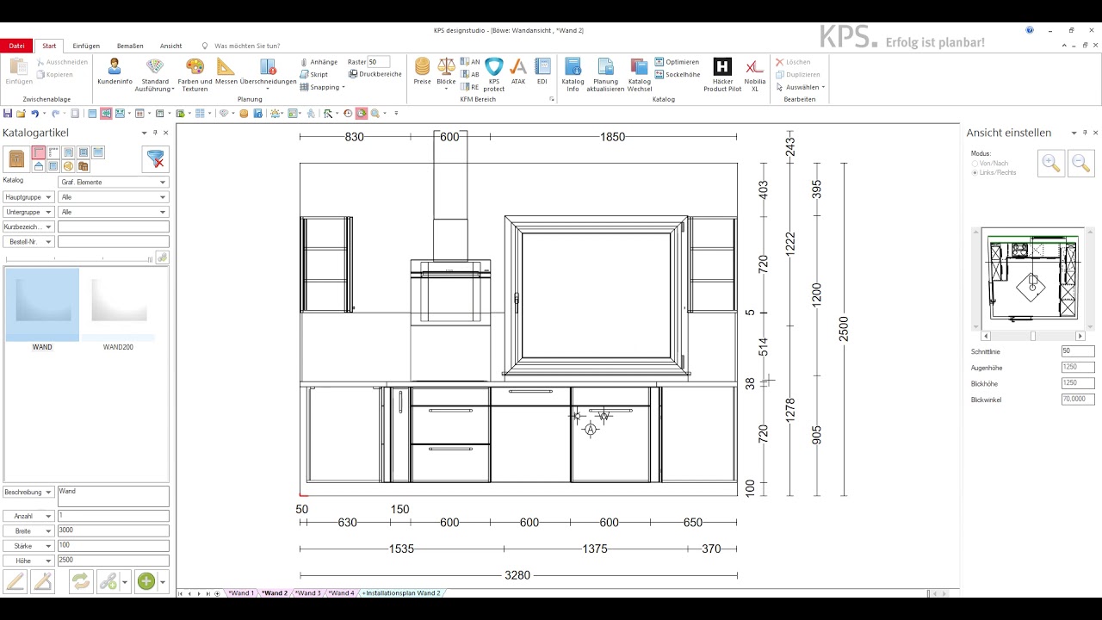Click Überschneidungen button
1102x620 pixels.
268,73
